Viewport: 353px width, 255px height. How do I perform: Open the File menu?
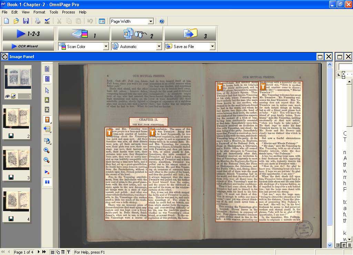4,12
